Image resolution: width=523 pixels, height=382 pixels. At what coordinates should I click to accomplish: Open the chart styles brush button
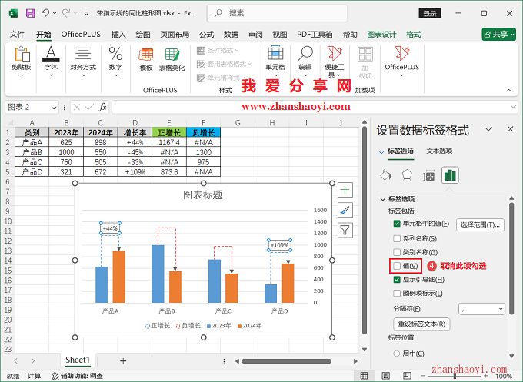345,210
